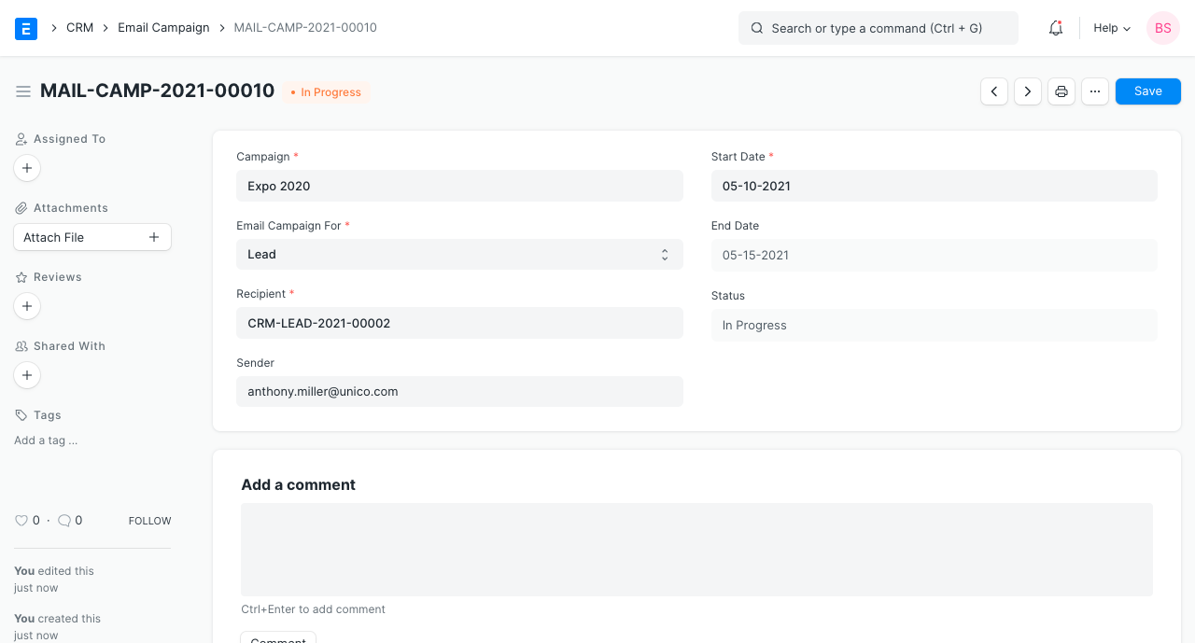Open the ellipsis more-options menu
The width and height of the screenshot is (1195, 643).
pos(1094,91)
